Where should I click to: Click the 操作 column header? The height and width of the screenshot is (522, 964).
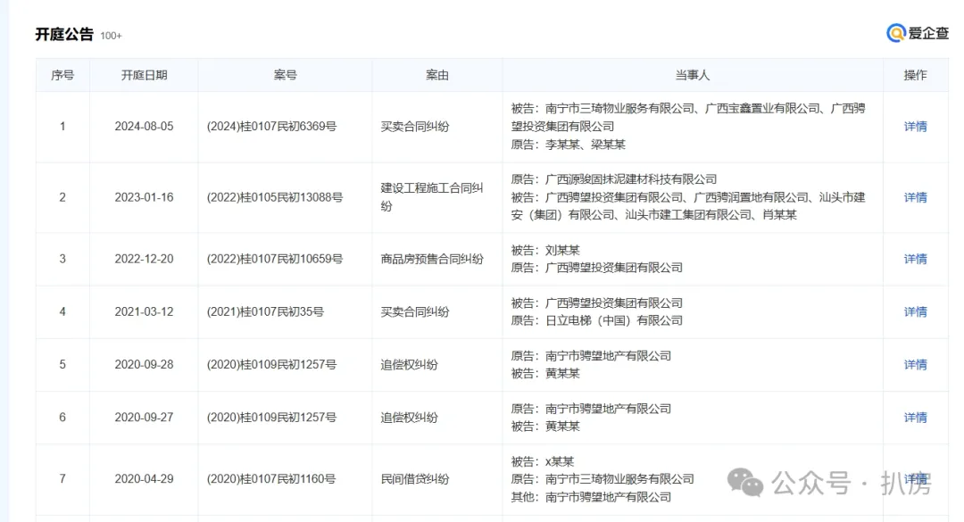click(x=915, y=75)
